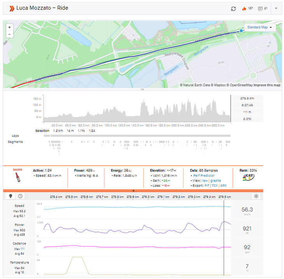Click the Improve this map link
Screen dimensions: 284x279
[267, 85]
